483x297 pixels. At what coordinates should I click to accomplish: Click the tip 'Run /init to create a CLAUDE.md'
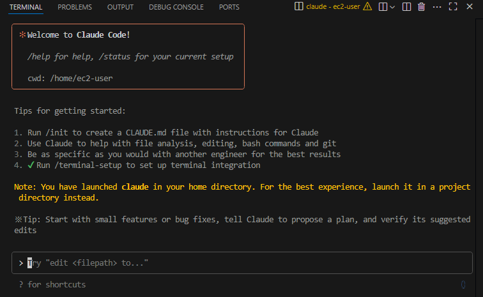click(172, 132)
